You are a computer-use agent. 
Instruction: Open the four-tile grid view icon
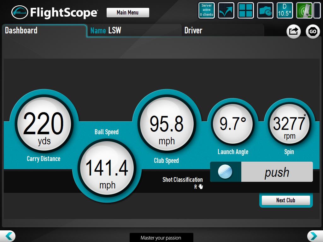[x=246, y=10]
